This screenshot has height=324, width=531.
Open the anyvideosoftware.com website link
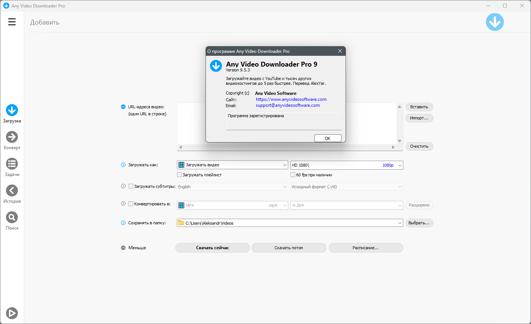click(x=291, y=99)
